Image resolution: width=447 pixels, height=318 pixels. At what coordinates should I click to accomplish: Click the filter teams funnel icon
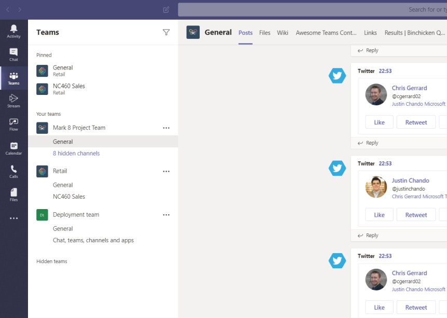[x=166, y=32]
